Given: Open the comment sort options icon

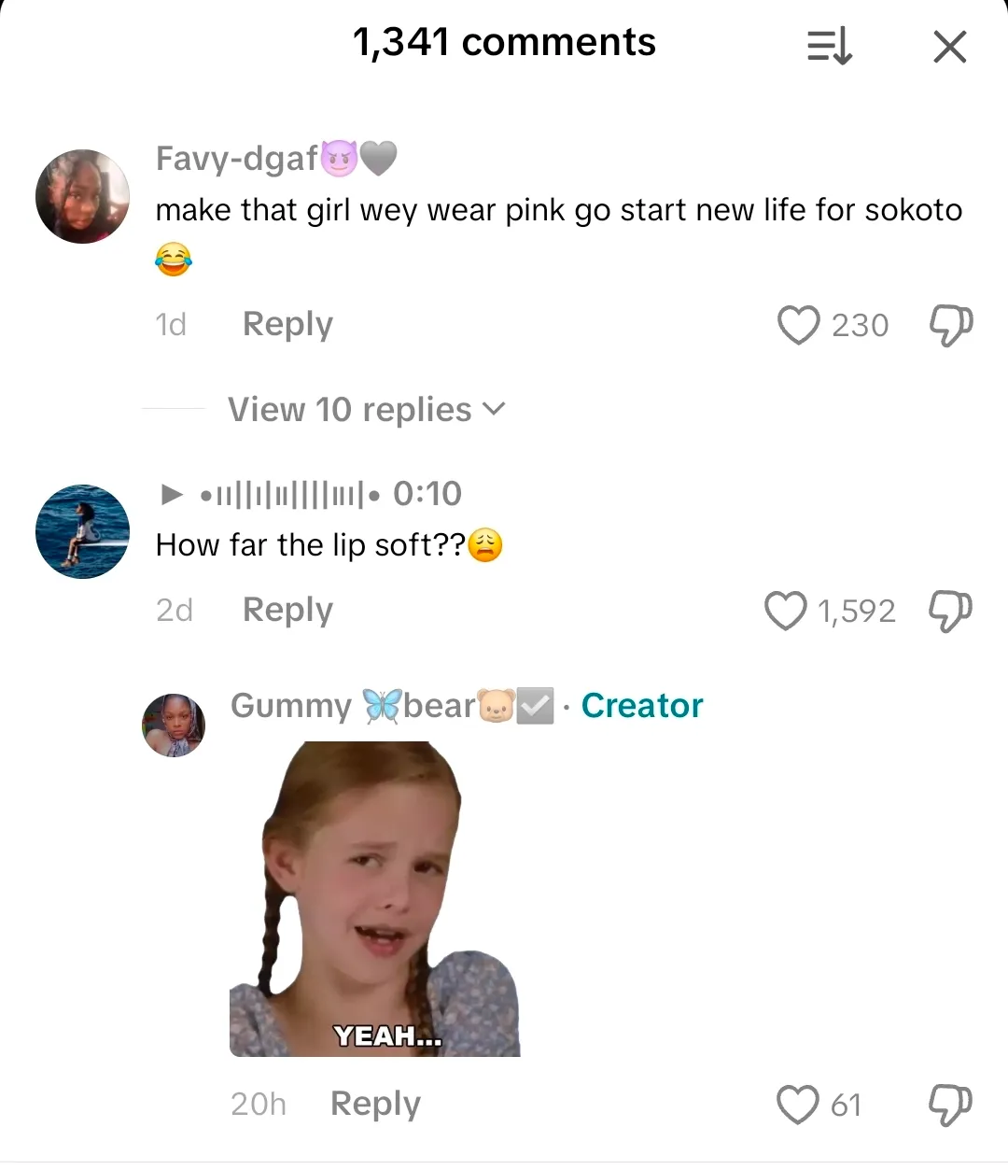Looking at the screenshot, I should coord(830,46).
